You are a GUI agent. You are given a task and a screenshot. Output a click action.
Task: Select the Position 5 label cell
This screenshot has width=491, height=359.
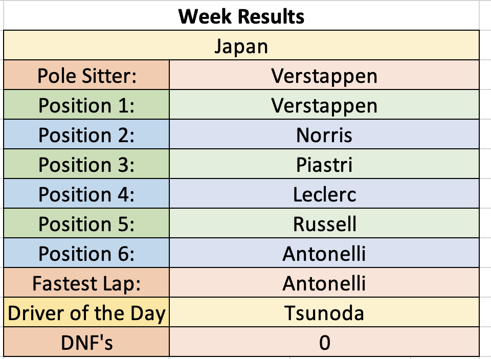(86, 223)
